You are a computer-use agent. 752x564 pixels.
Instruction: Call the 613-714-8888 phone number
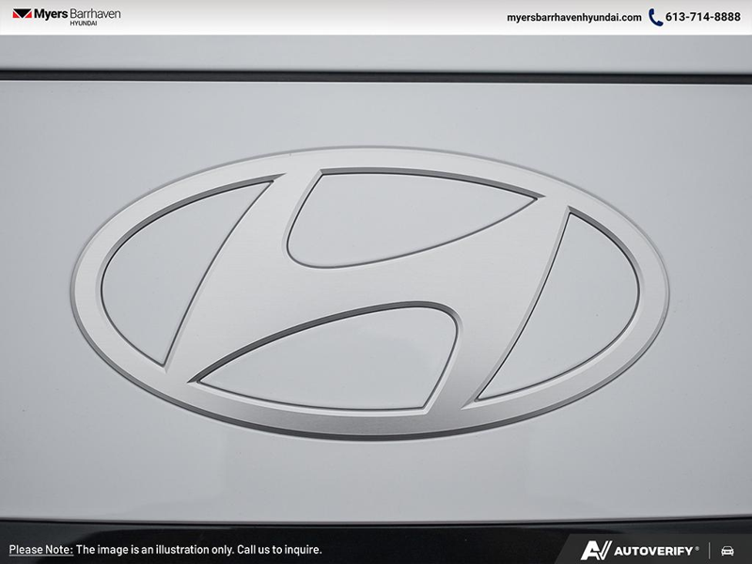[703, 17]
